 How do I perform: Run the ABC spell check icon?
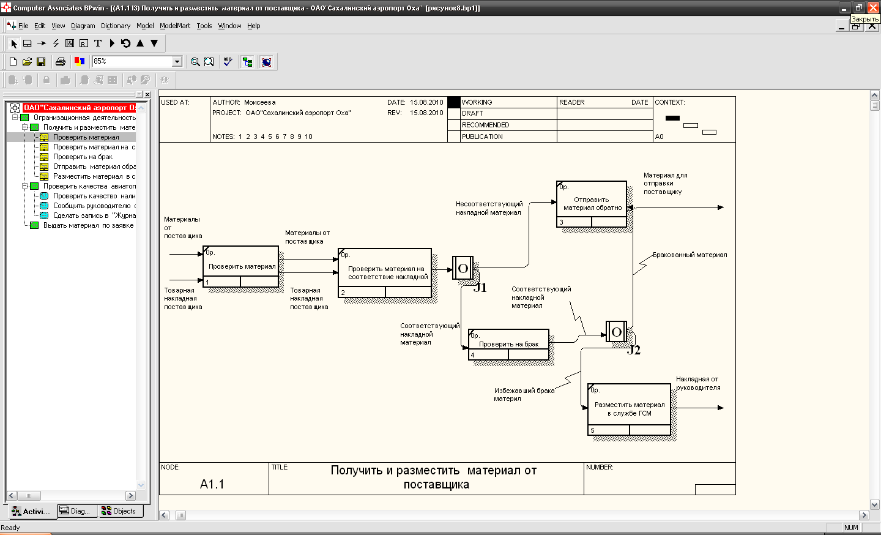(x=228, y=62)
